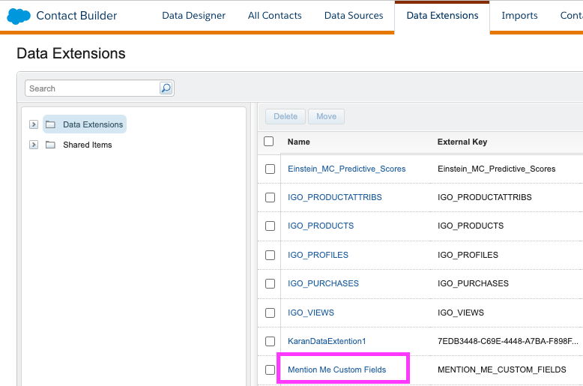Open IGO_PRODUCTS data extension link

click(321, 226)
